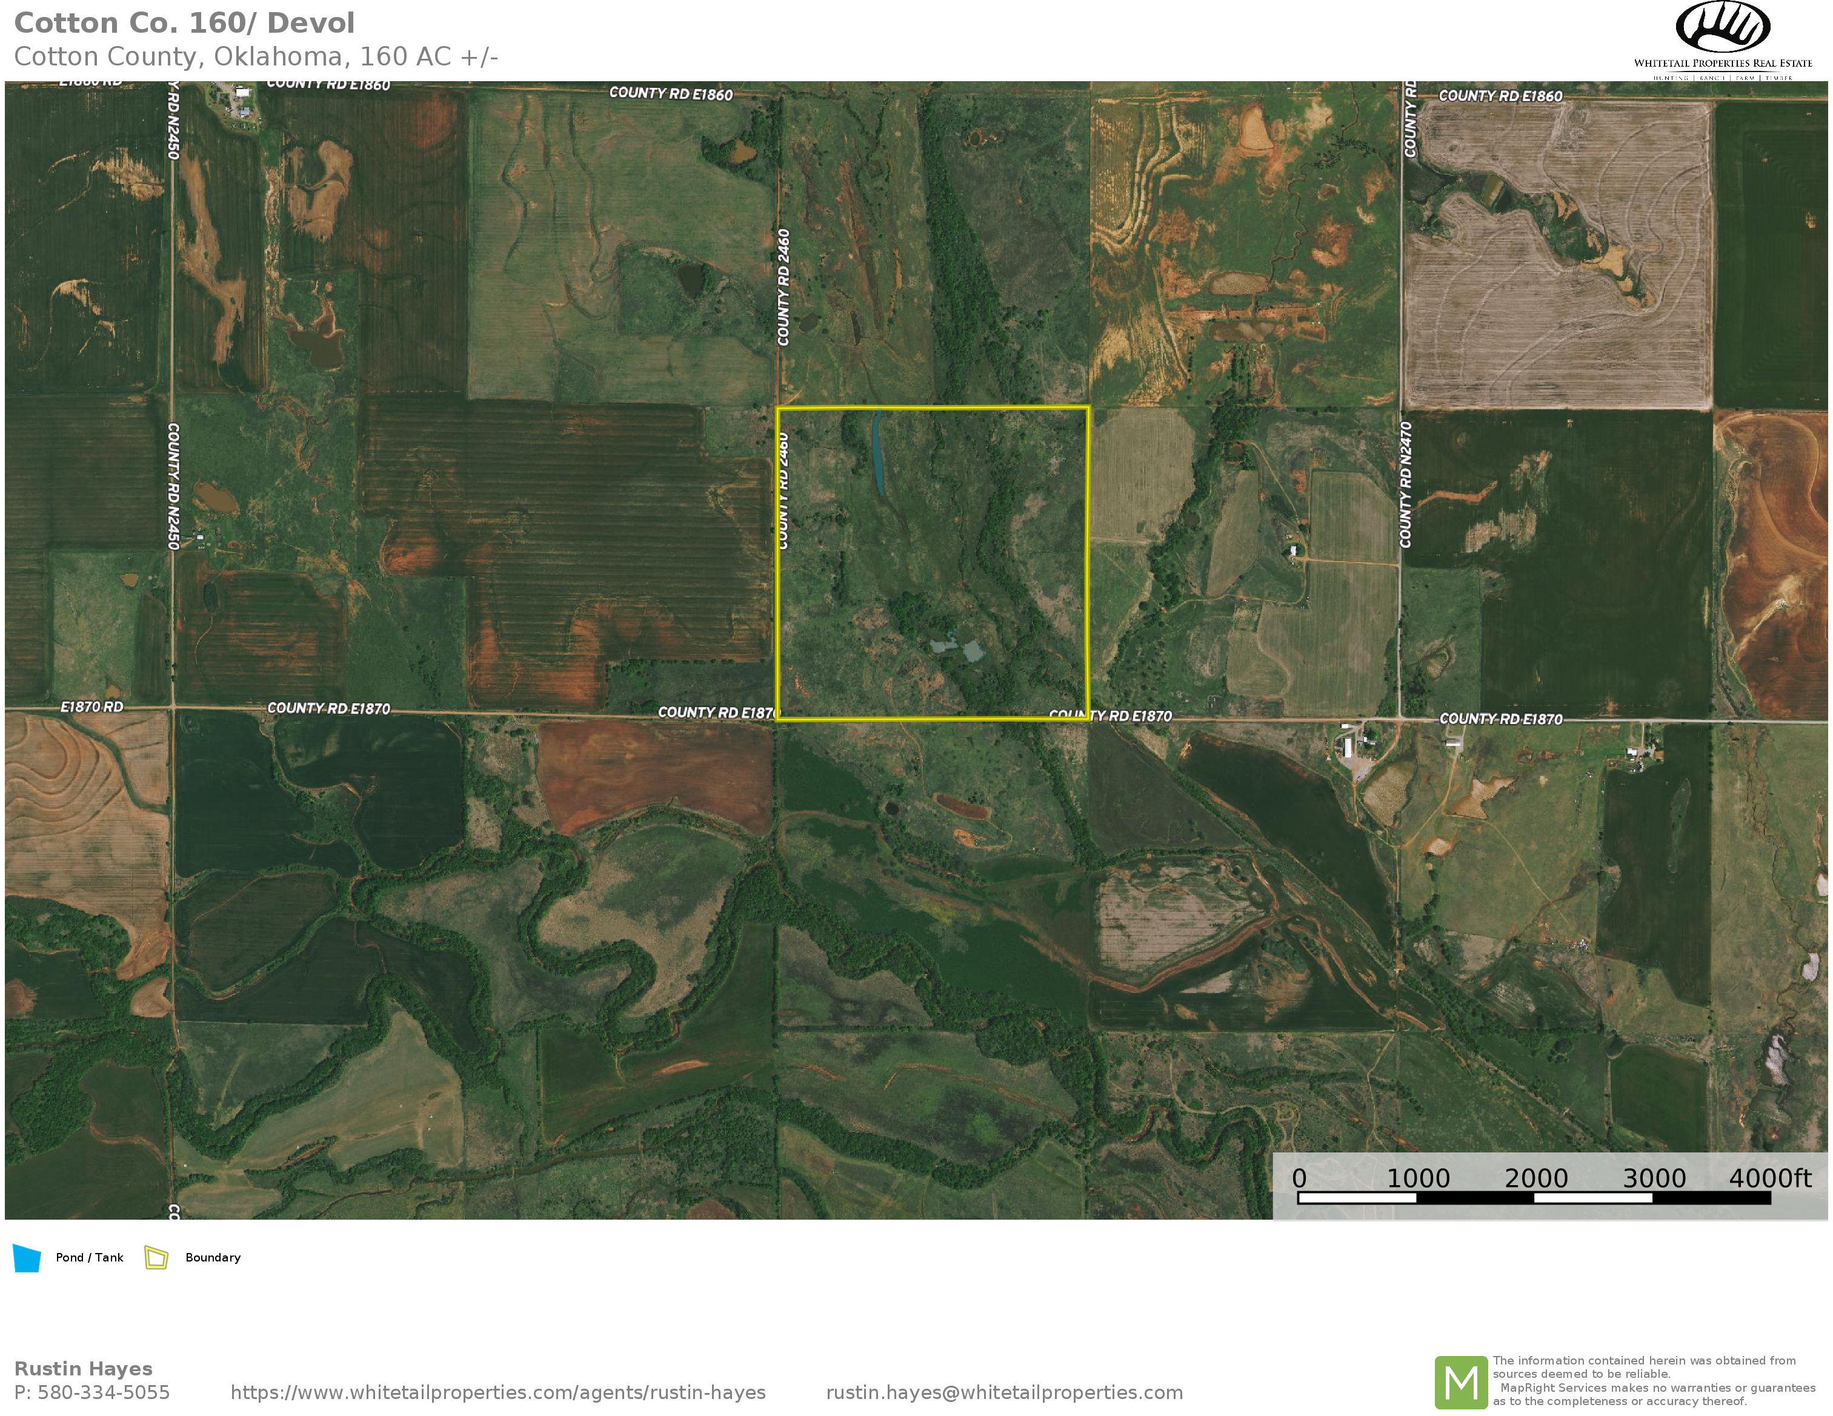
Task: Click the phone number 580-334-5055
Action: tap(103, 1392)
